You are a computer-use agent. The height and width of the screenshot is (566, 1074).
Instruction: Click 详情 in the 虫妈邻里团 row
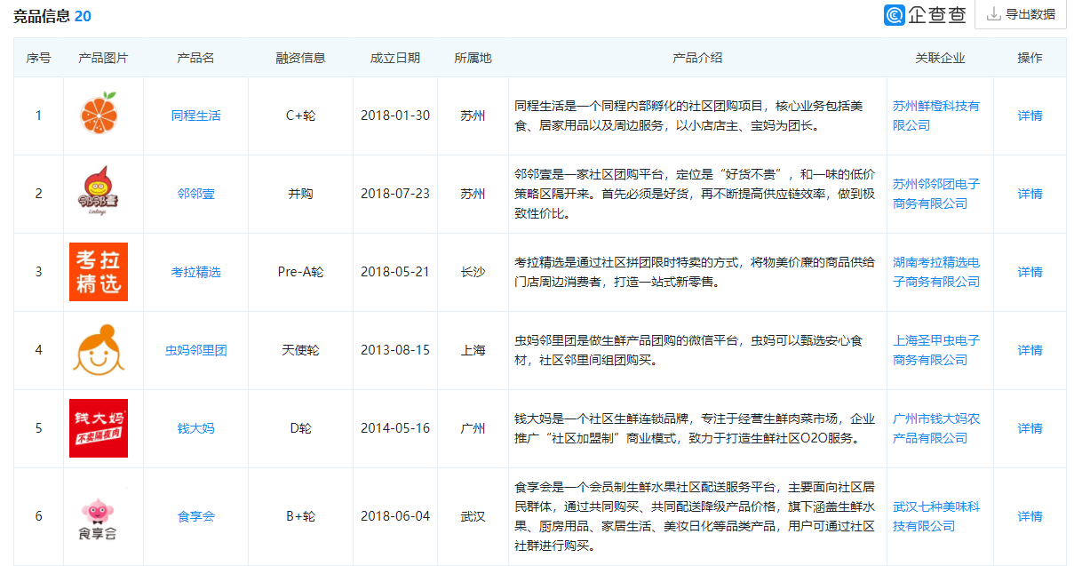click(1030, 350)
